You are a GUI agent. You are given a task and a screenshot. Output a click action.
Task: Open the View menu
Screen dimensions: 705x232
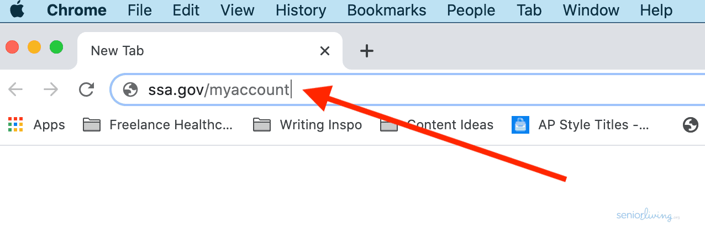coord(237,10)
